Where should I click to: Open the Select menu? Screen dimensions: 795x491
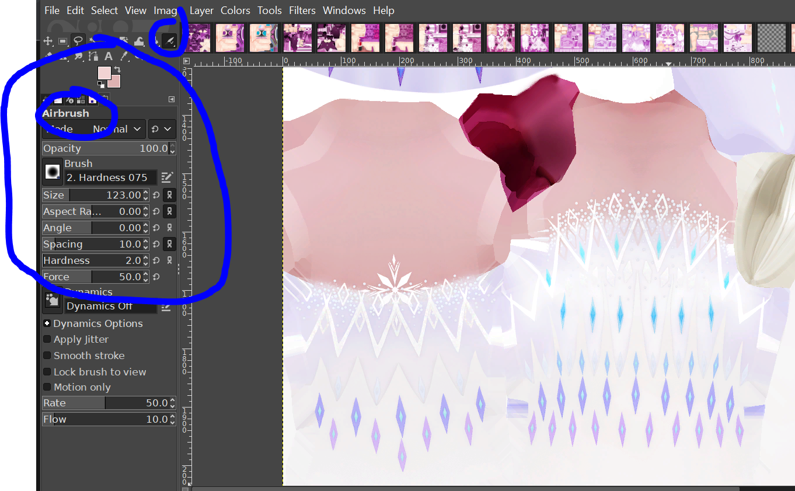coord(104,11)
